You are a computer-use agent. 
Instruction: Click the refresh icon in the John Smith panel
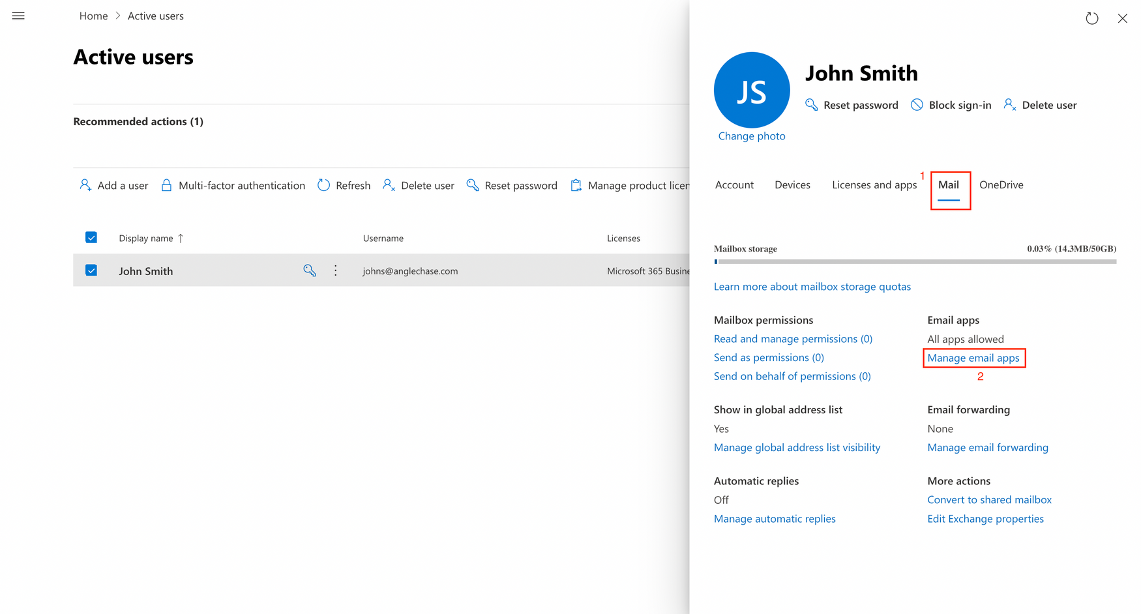(x=1091, y=18)
